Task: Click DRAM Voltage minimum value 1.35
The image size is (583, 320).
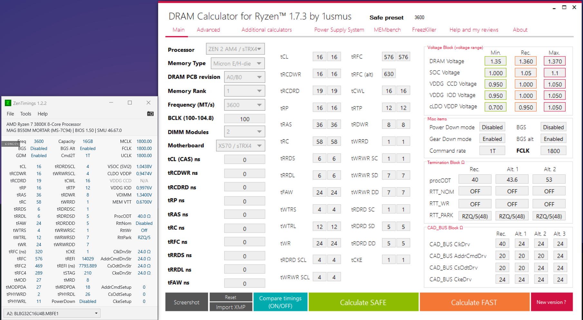Action: 496,61
